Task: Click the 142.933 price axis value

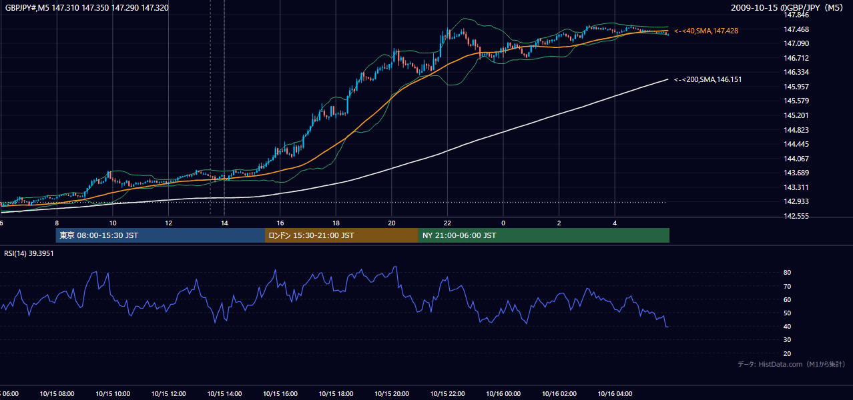Action: tap(796, 201)
